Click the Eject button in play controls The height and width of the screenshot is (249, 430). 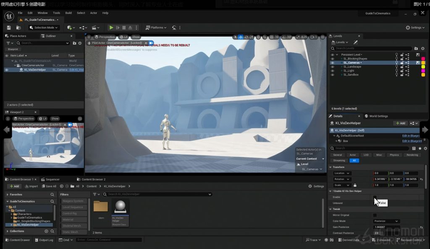pyautogui.click(x=130, y=28)
